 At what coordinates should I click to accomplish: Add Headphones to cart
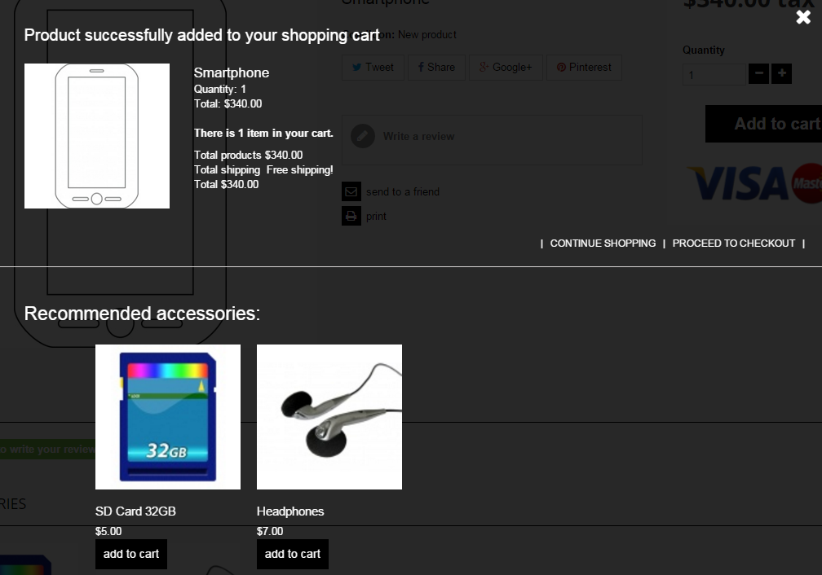293,554
